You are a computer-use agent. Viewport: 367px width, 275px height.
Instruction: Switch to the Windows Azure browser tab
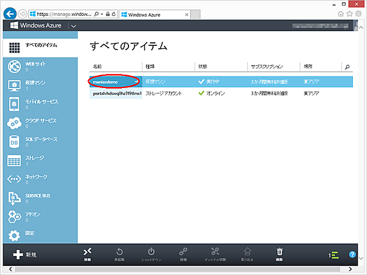[x=147, y=13]
